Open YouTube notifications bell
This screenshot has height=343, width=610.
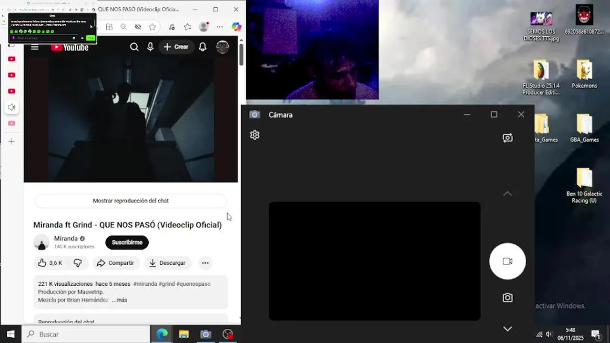[x=203, y=47]
